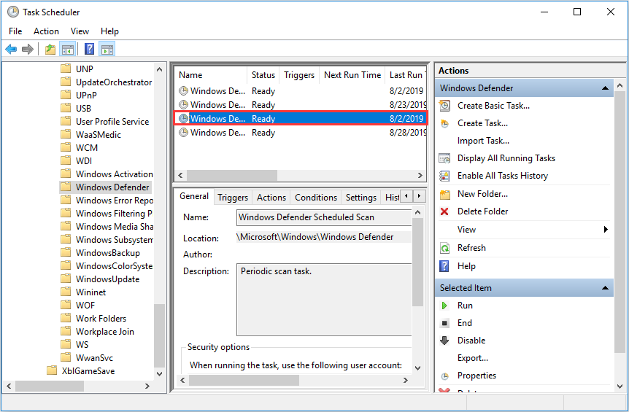Select the General tab
This screenshot has width=629, height=412.
click(194, 196)
